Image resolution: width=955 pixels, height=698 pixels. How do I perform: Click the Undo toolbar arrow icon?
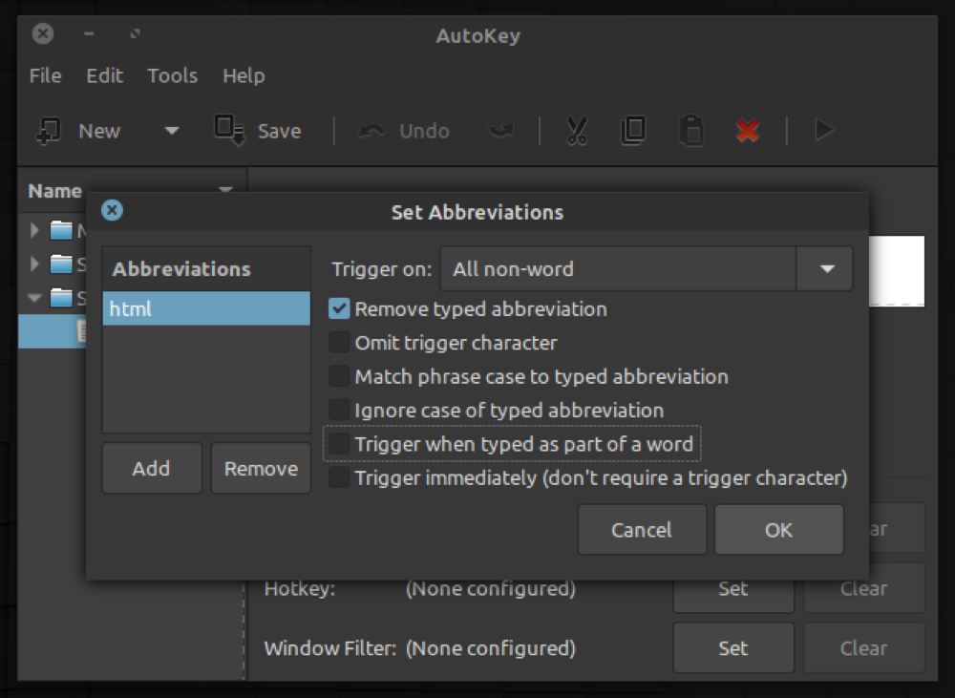(x=371, y=131)
